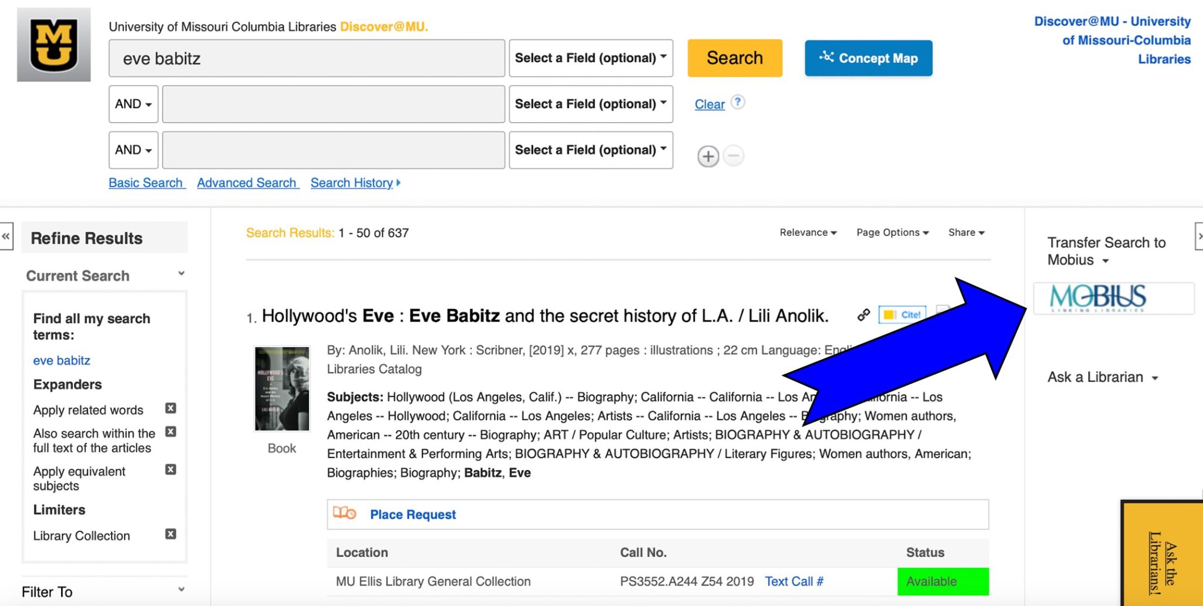Viewport: 1203px width, 606px height.
Task: Click the green Available status cell
Action: [942, 581]
